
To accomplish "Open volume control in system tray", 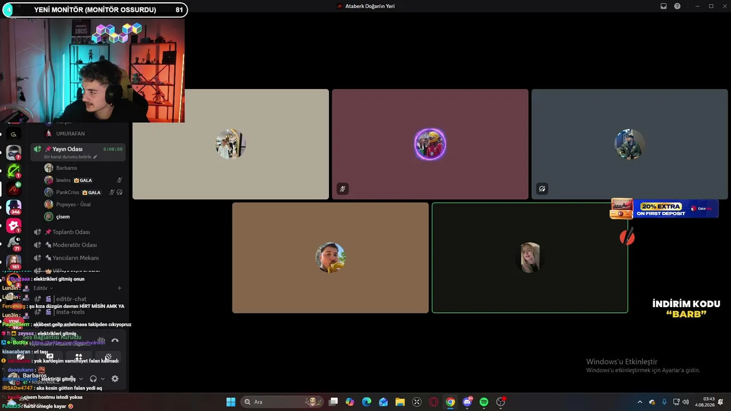I will (x=685, y=402).
